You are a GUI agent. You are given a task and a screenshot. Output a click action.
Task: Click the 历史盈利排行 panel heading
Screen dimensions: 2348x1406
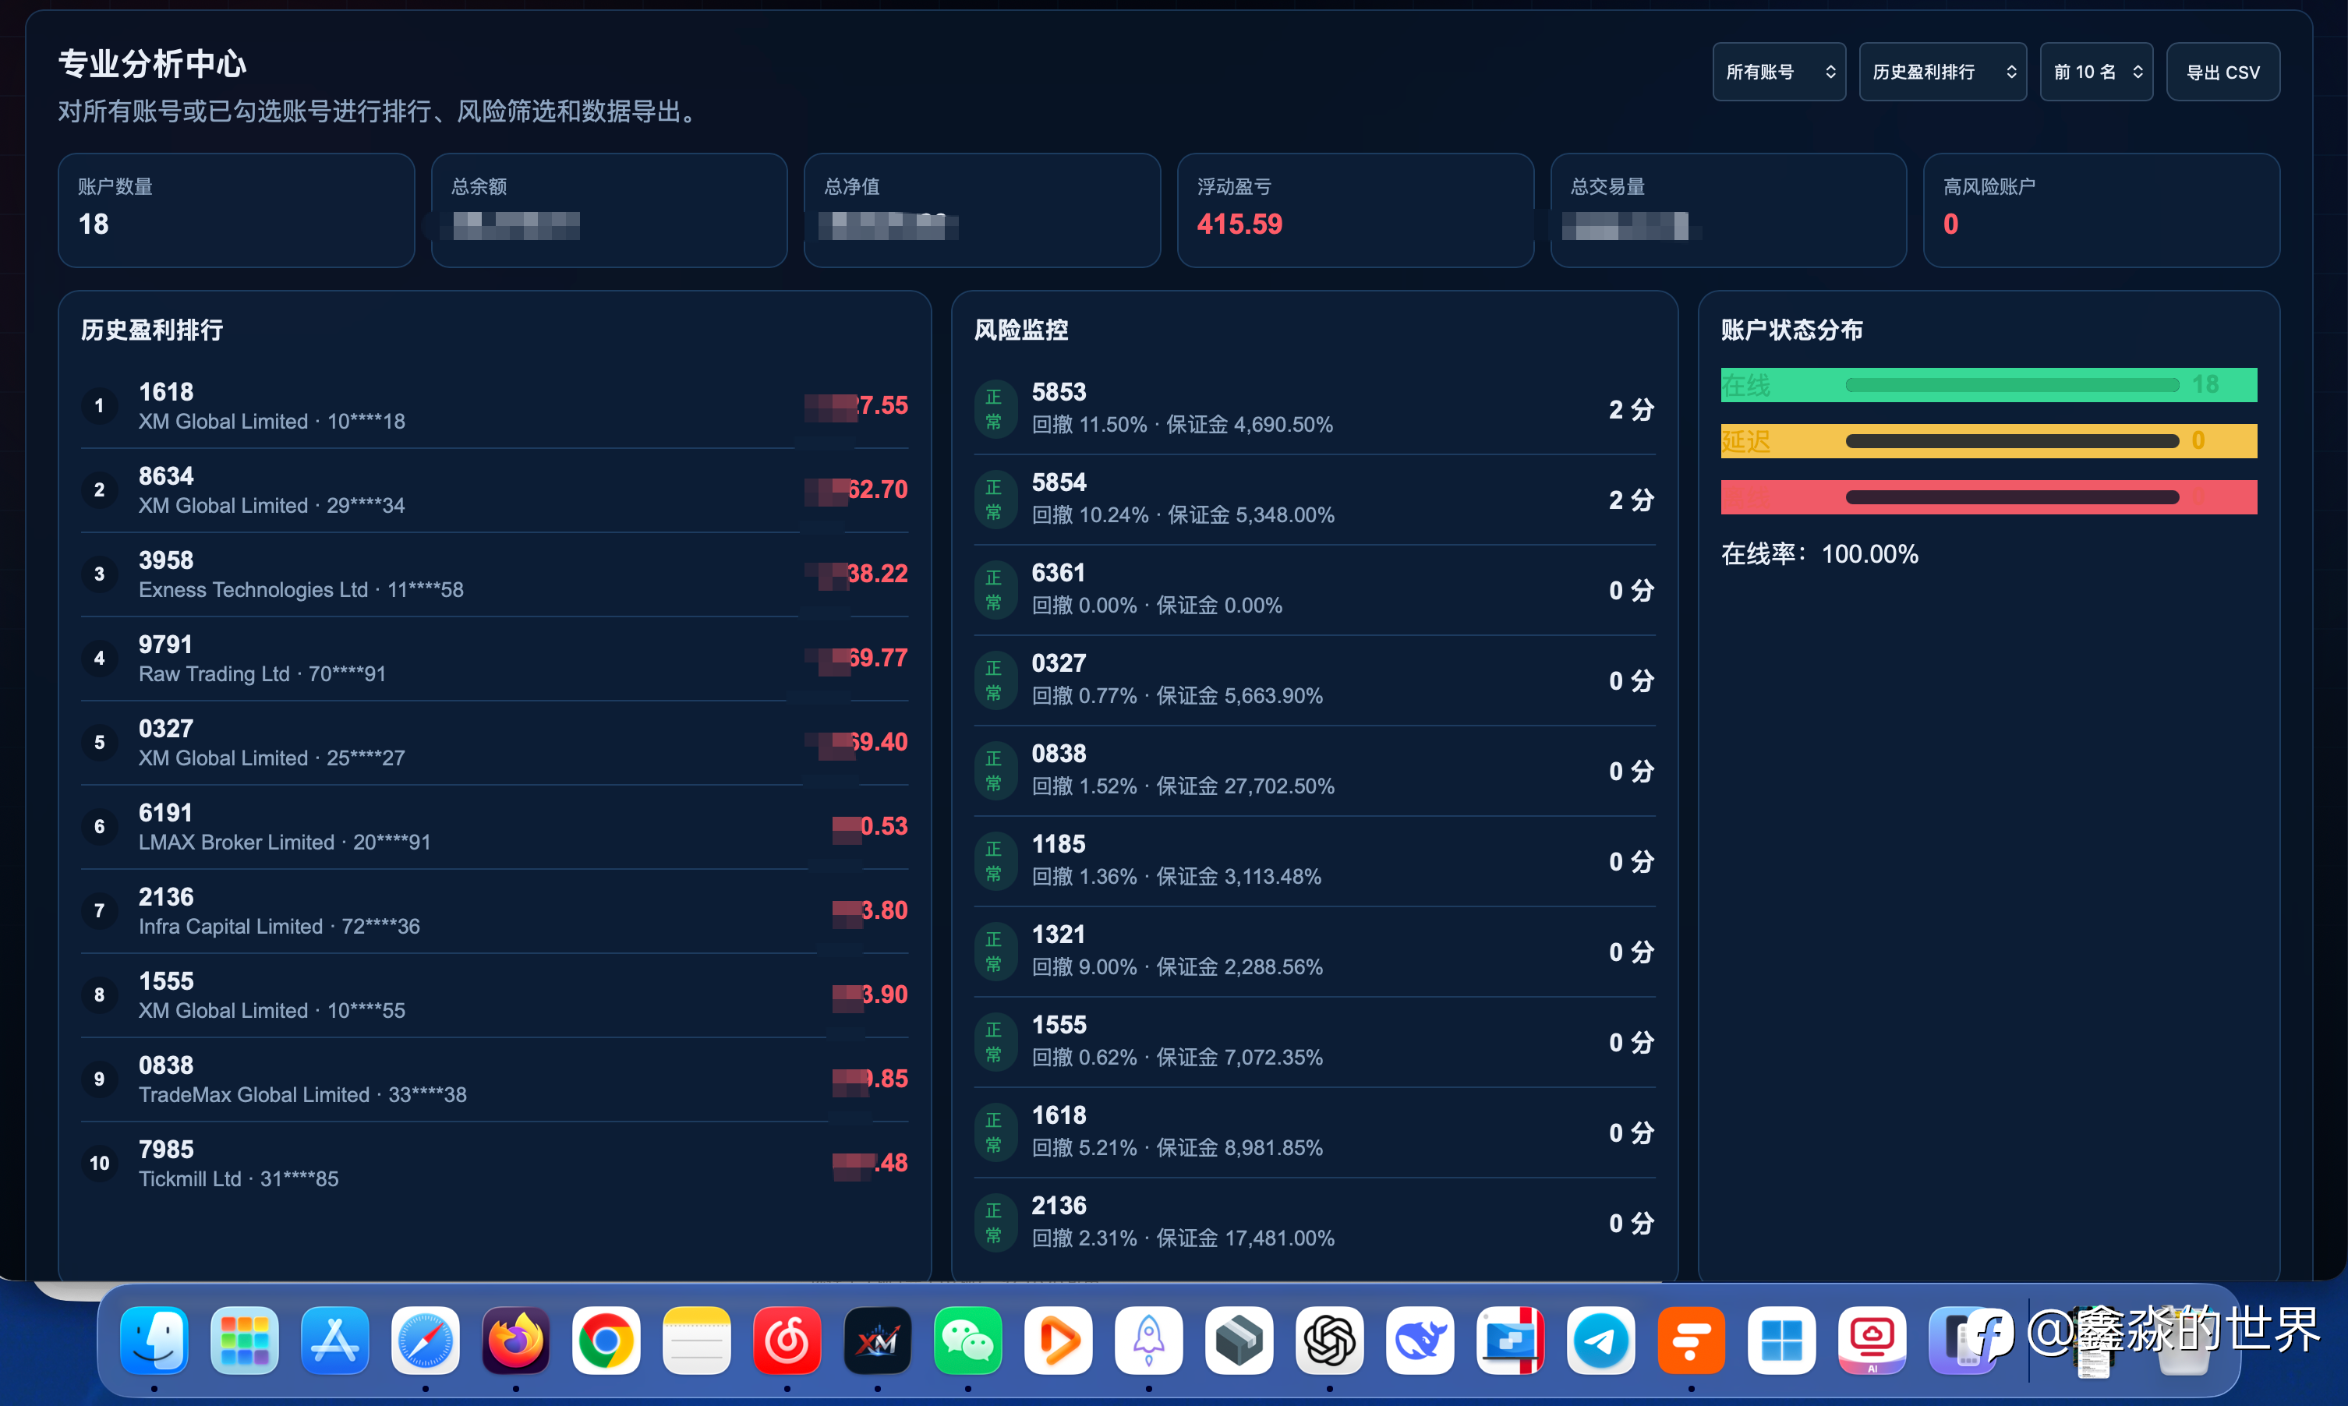pyautogui.click(x=153, y=330)
